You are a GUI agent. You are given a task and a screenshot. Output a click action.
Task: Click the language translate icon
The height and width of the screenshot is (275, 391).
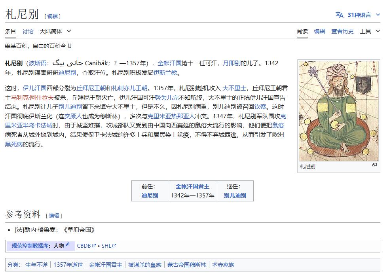339,15
